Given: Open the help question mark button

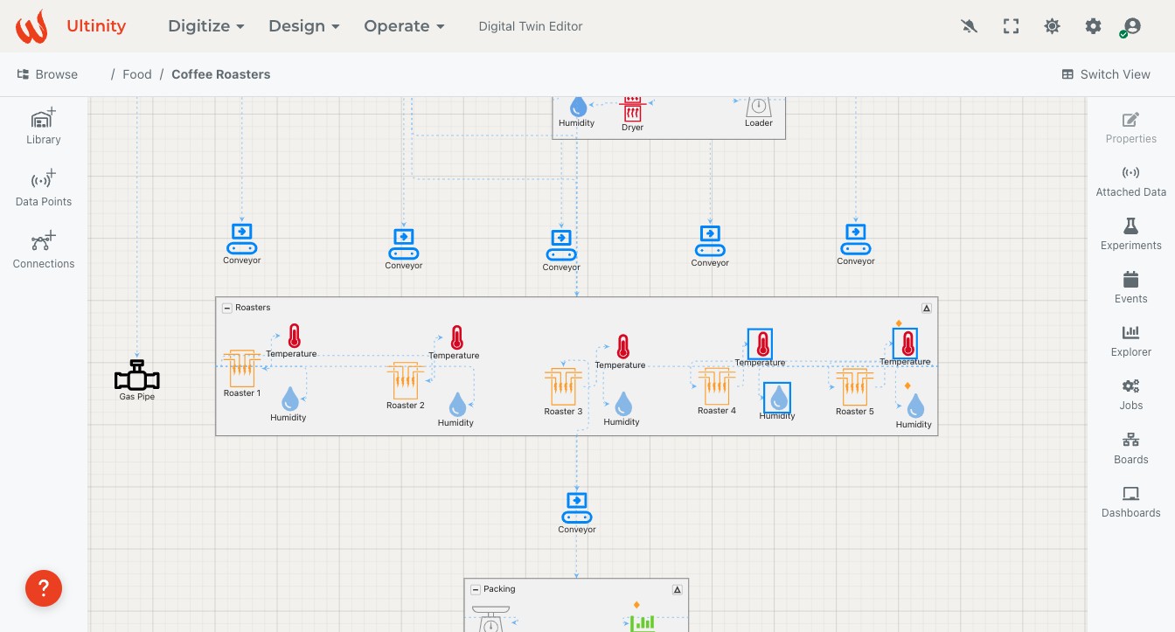Looking at the screenshot, I should 44,587.
